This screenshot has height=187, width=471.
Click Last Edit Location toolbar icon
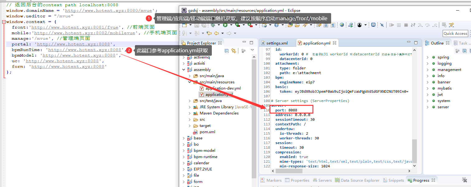point(209,33)
